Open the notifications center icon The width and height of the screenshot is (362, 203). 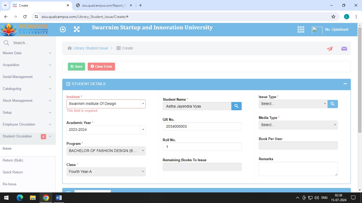pyautogui.click(x=353, y=198)
